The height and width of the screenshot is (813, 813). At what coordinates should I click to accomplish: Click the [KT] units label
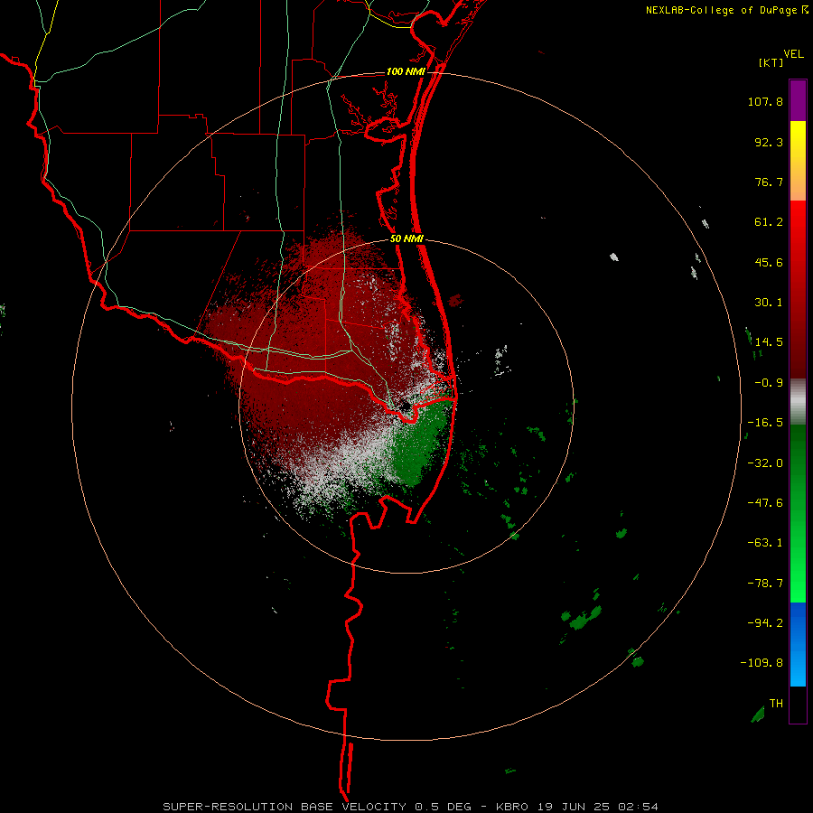[x=771, y=62]
